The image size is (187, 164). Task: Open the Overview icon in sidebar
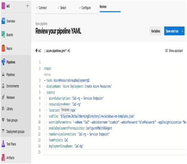point(3,21)
